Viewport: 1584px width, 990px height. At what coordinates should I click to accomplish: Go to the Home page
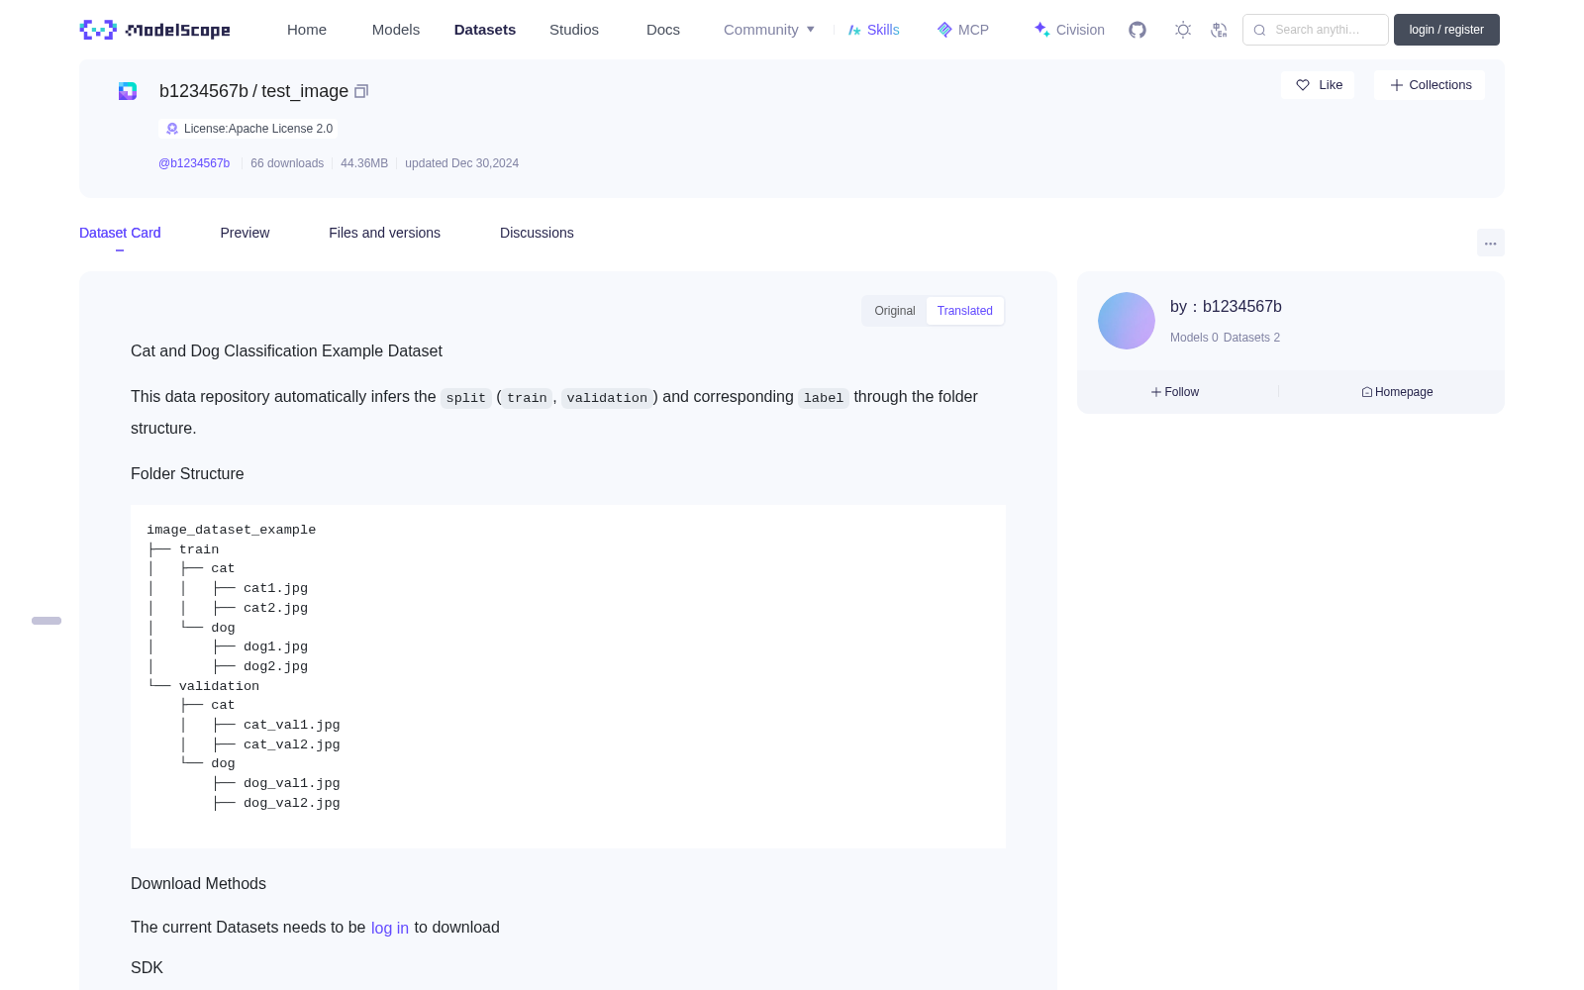[307, 30]
